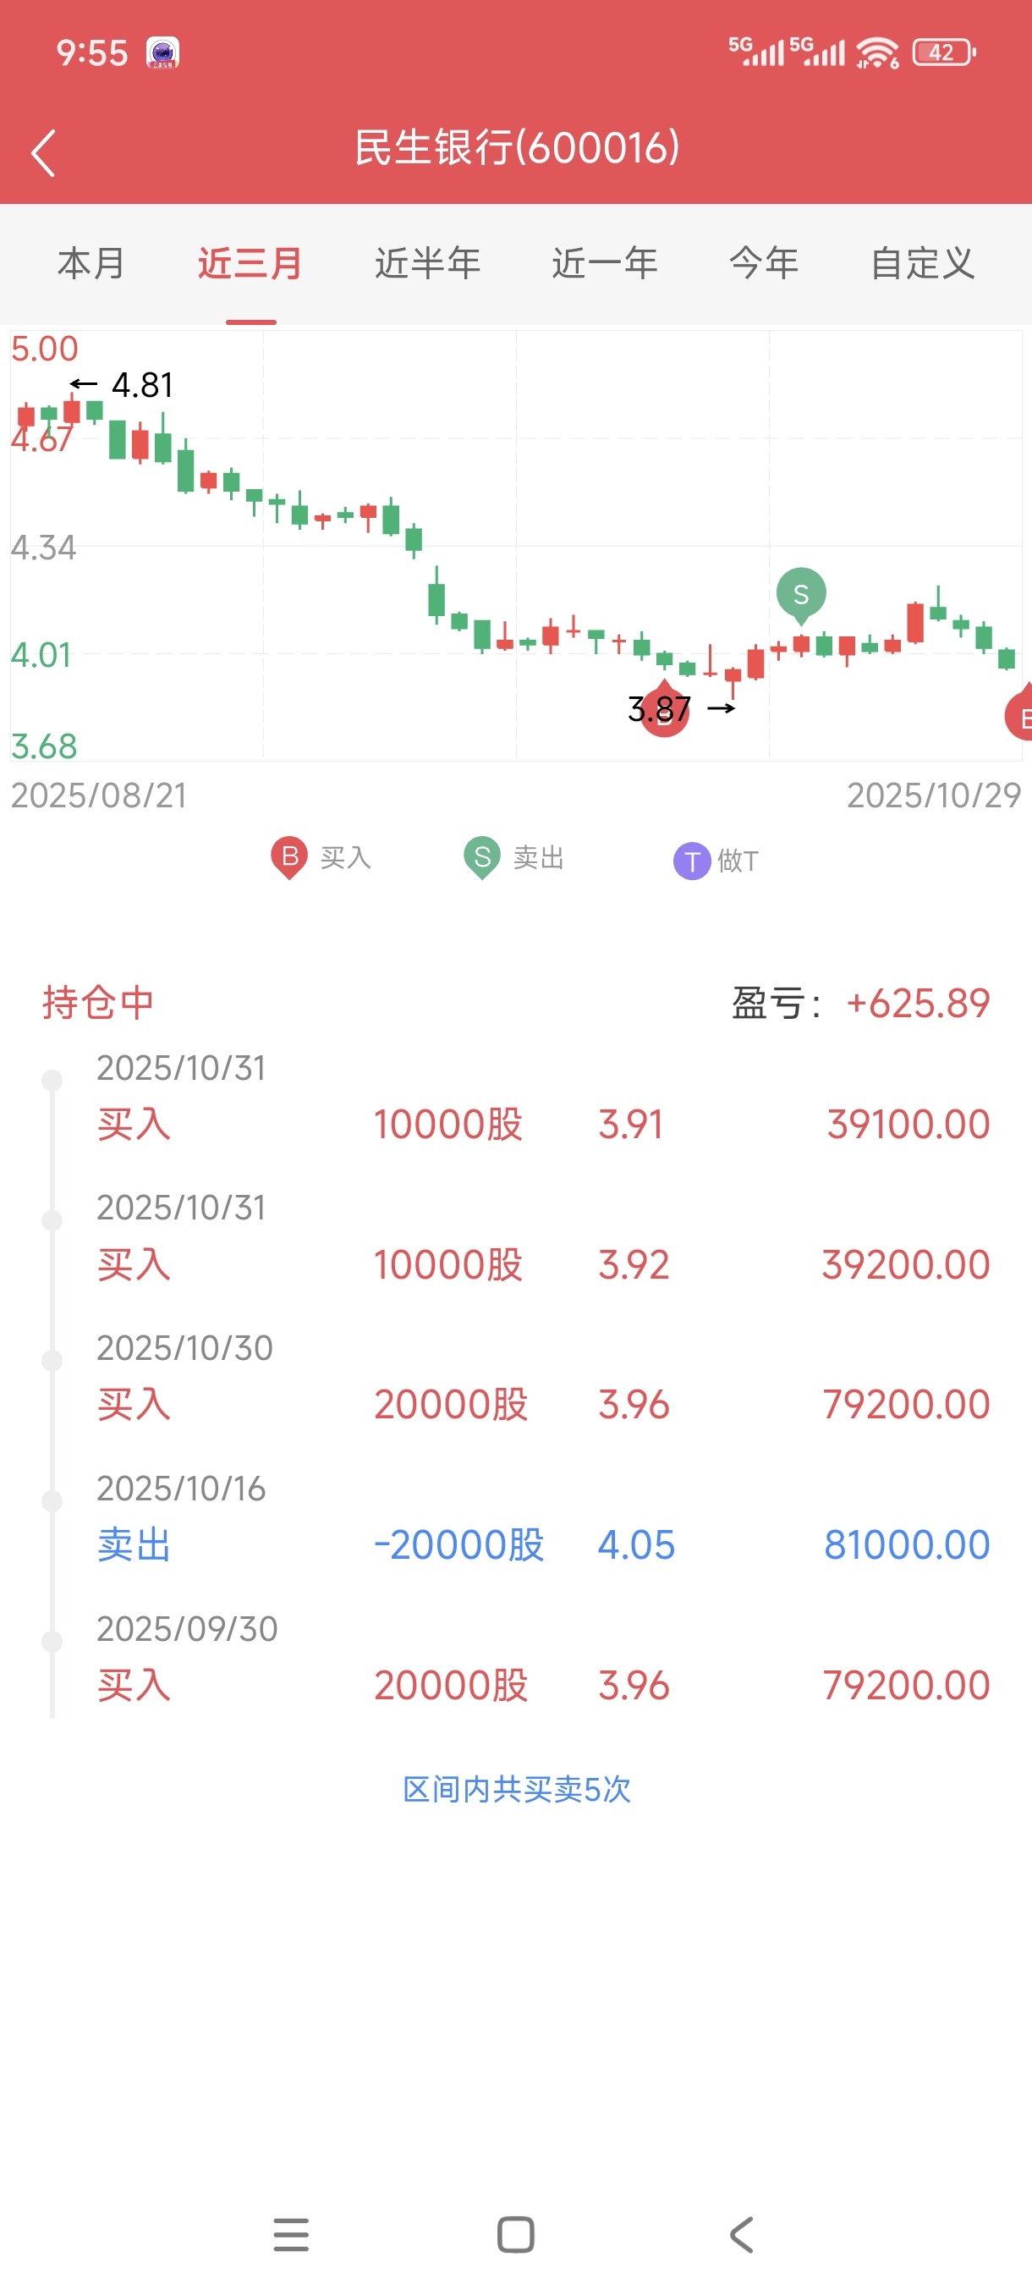Tap the 5.00 axis price label
The height and width of the screenshot is (2295, 1032).
click(x=45, y=349)
